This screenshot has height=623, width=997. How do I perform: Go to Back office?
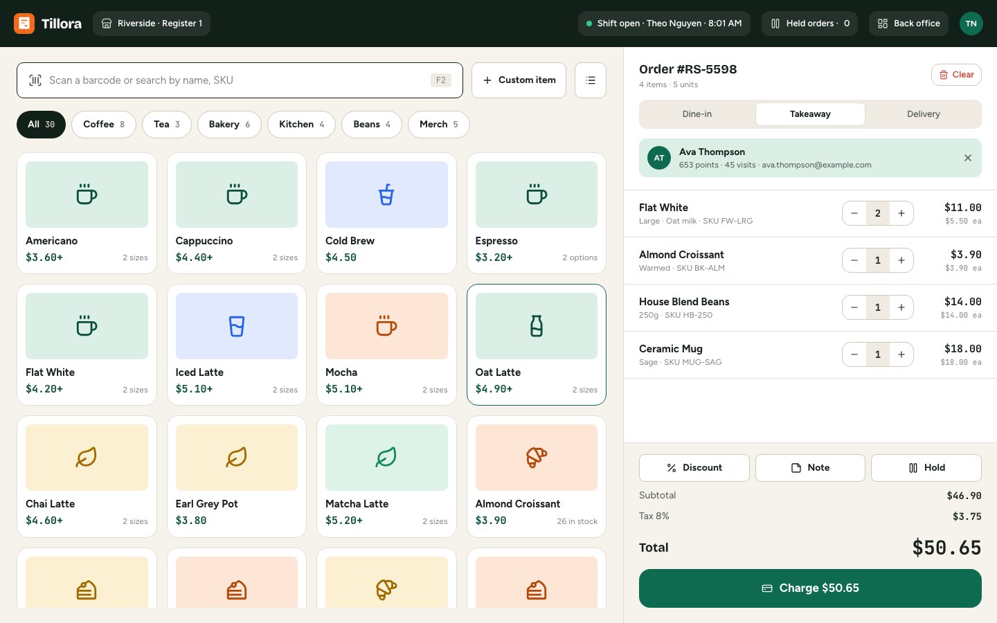908,24
